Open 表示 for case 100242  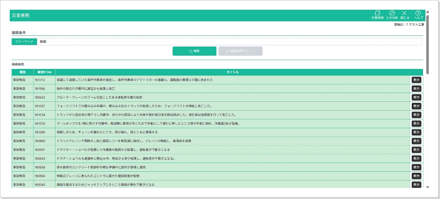[416, 97]
